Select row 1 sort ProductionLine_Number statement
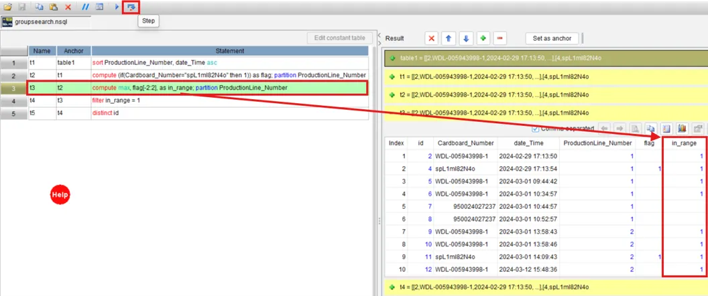This screenshot has width=708, height=296. 230,63
